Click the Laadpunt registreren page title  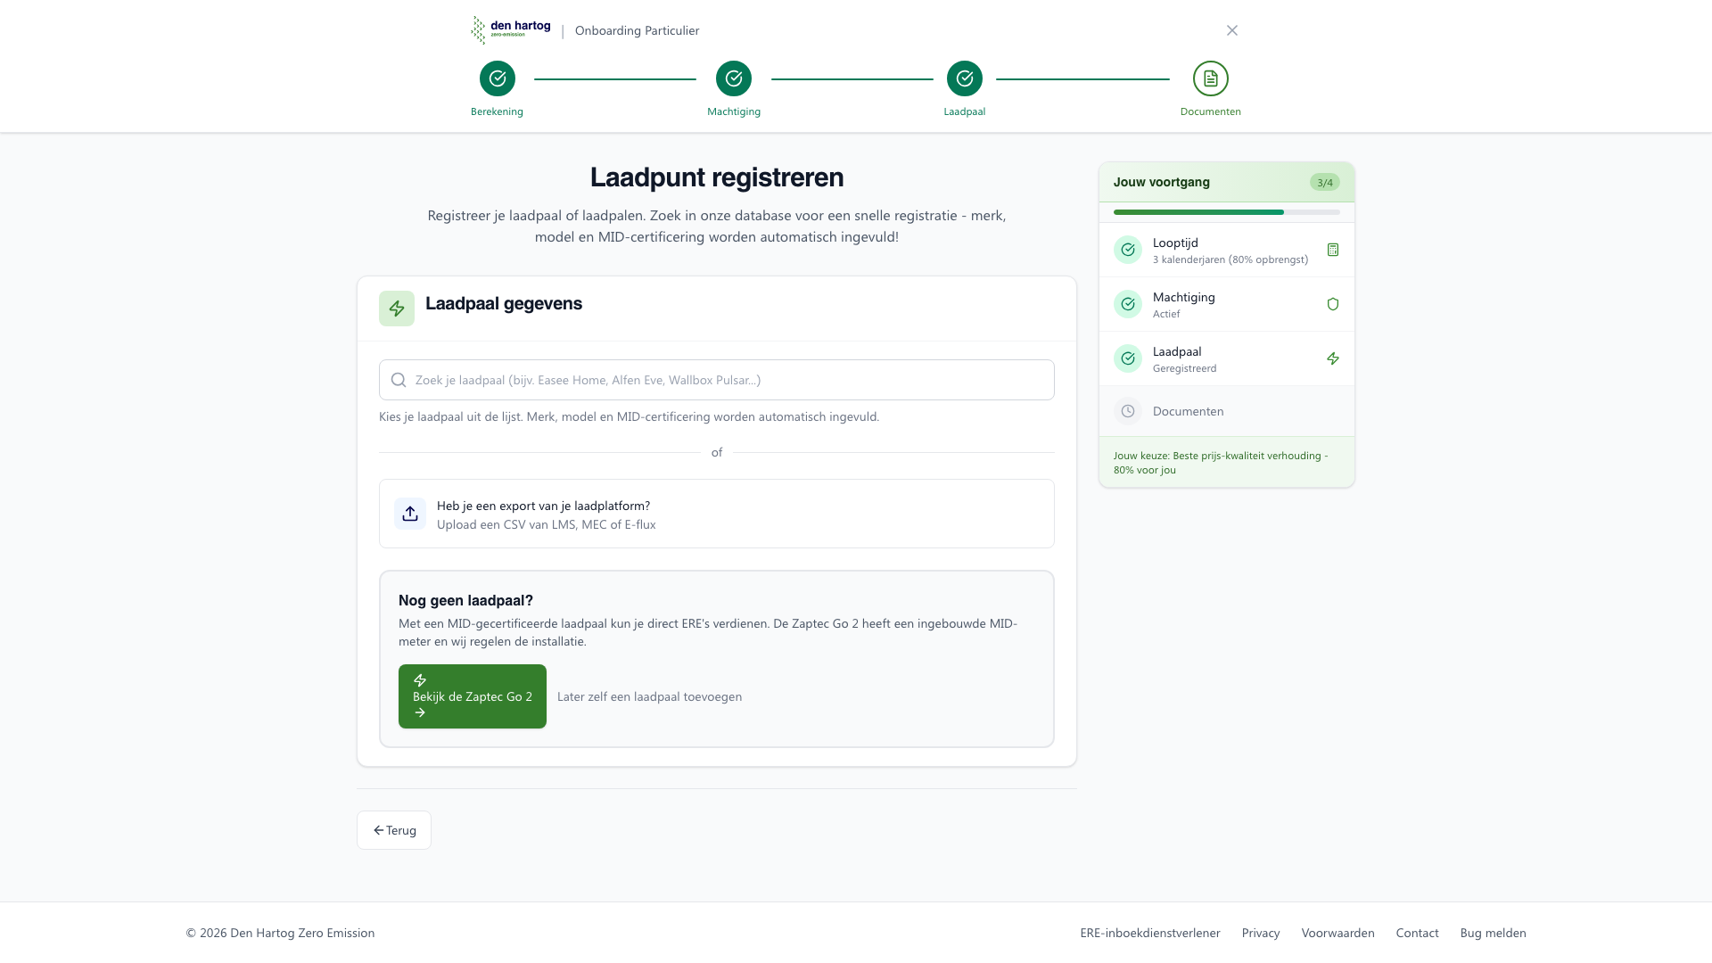click(717, 177)
